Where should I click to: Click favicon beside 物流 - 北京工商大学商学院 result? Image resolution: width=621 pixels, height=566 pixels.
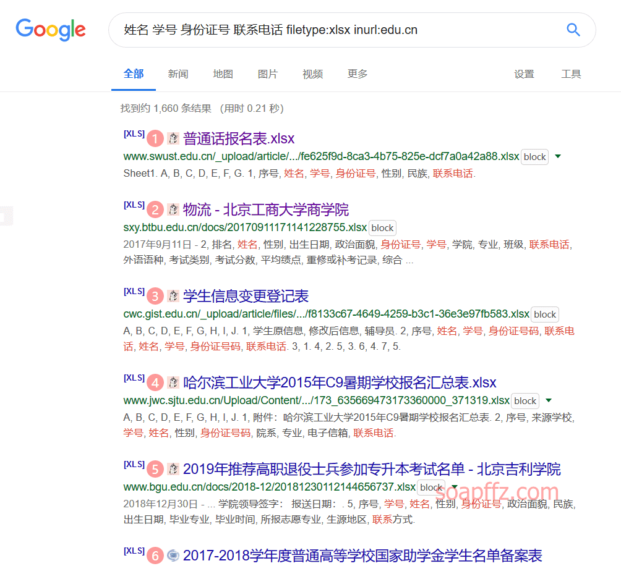pyautogui.click(x=173, y=209)
